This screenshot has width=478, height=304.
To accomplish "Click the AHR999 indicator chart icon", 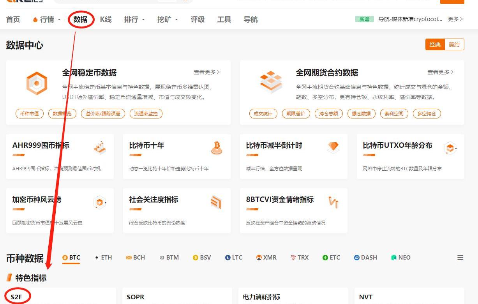I will 100,148.
